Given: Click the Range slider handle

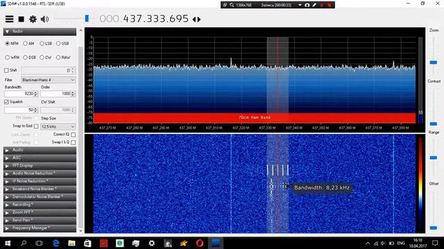Looking at the screenshot, I should click(x=433, y=158).
